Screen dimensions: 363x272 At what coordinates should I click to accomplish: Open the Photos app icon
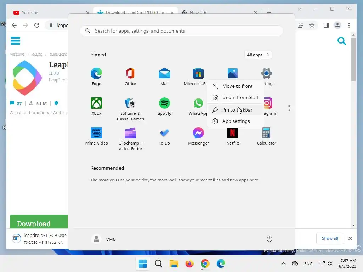point(233,73)
